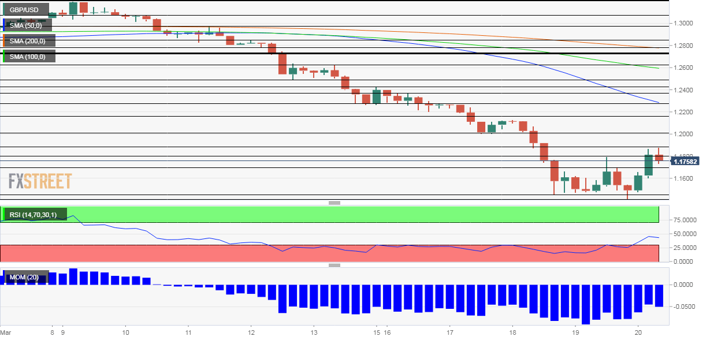Click the 1.2800 price axis label
The image size is (710, 340).
(x=684, y=46)
